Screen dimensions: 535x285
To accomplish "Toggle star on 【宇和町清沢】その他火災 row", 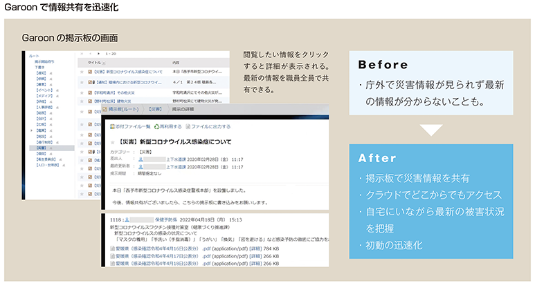I will 83,92.
